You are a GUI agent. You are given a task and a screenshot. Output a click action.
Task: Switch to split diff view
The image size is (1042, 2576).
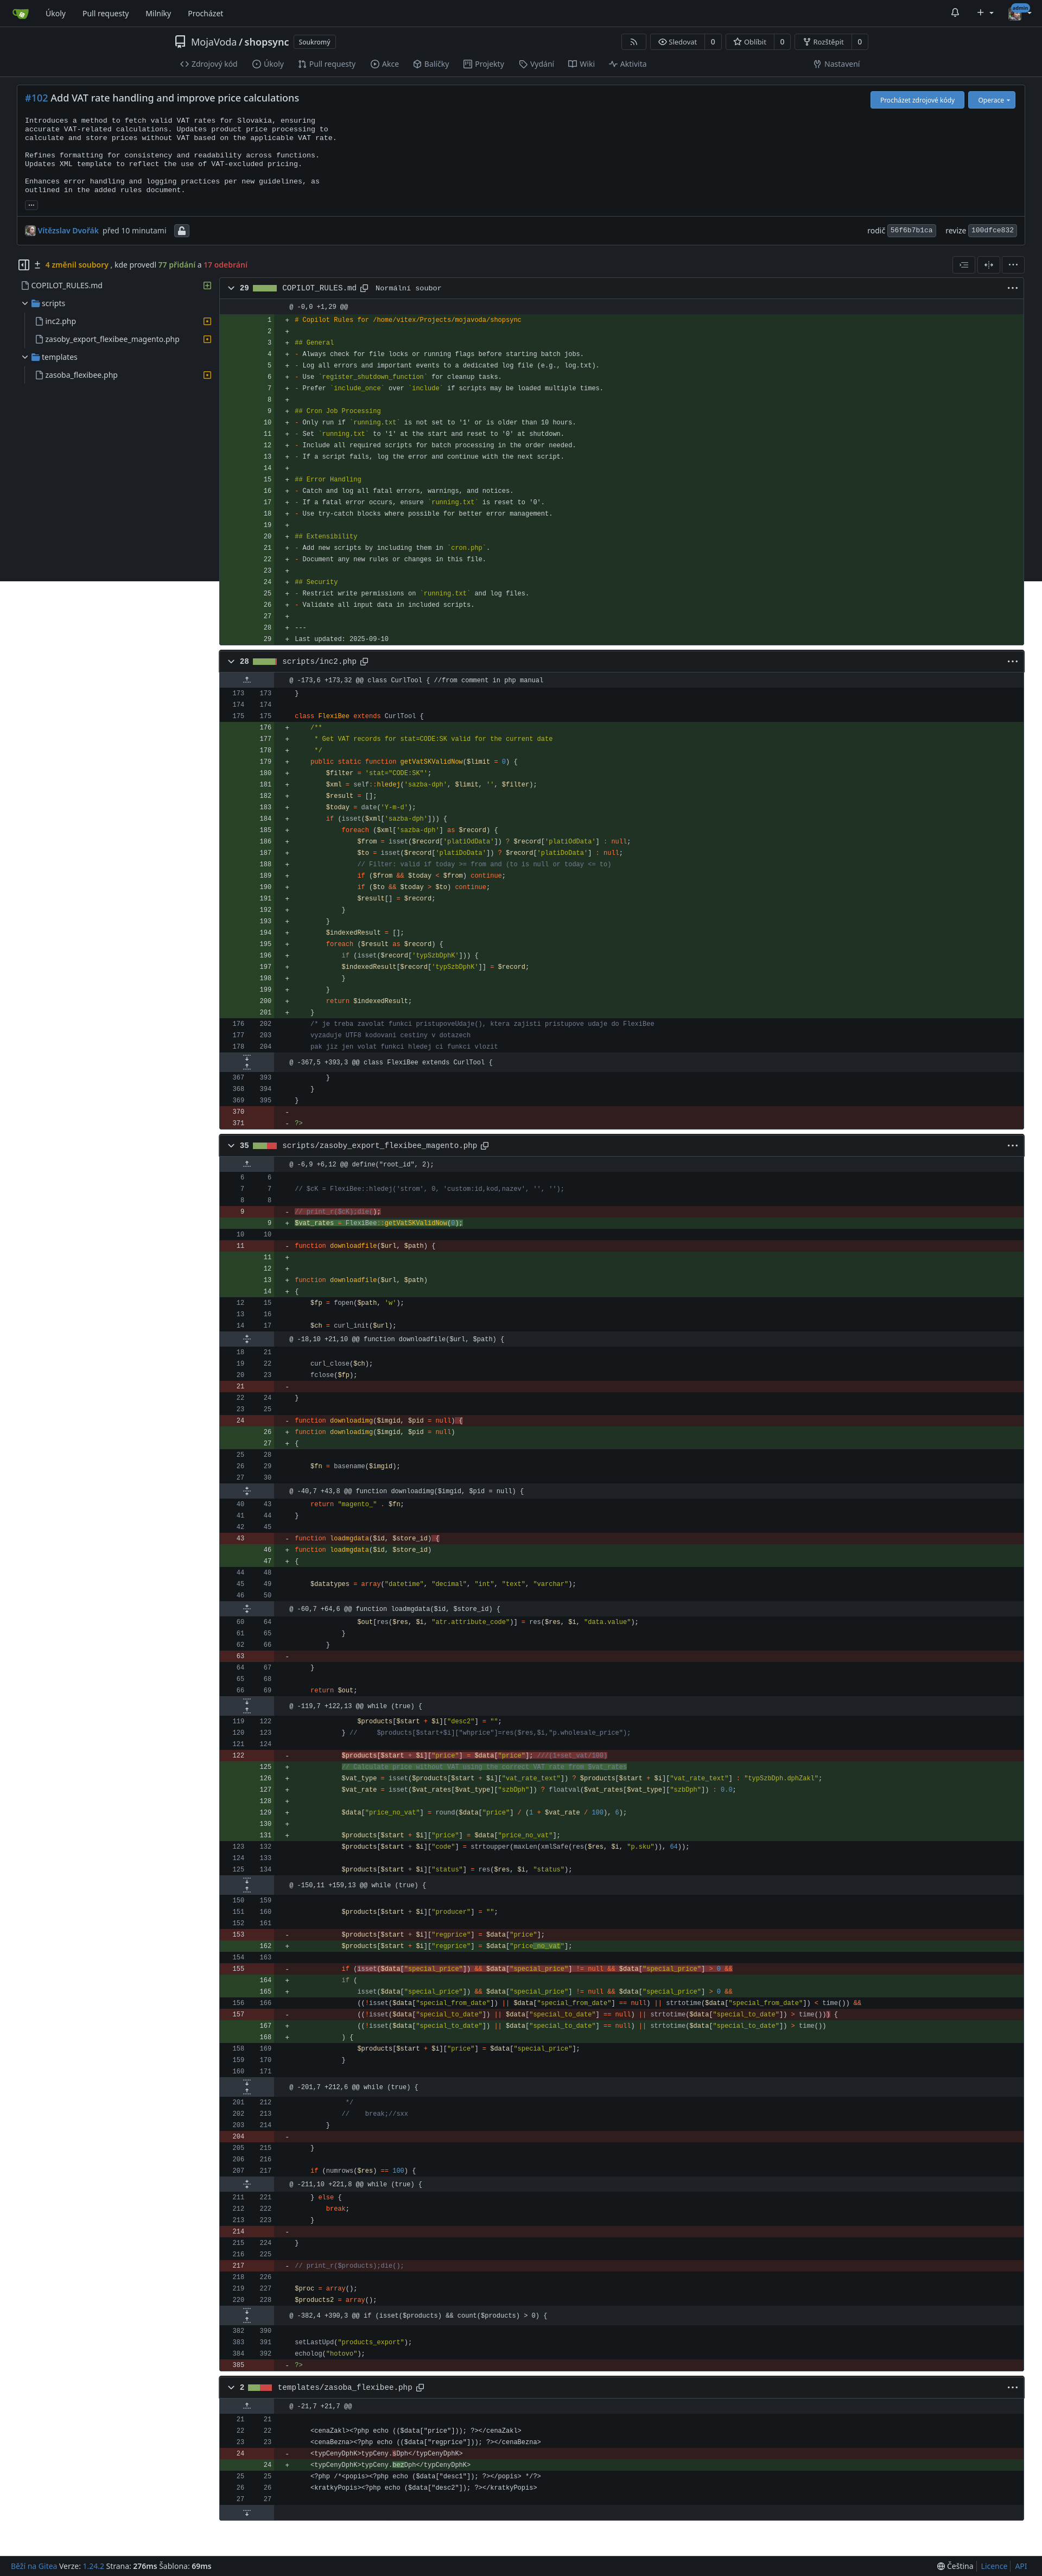988,265
